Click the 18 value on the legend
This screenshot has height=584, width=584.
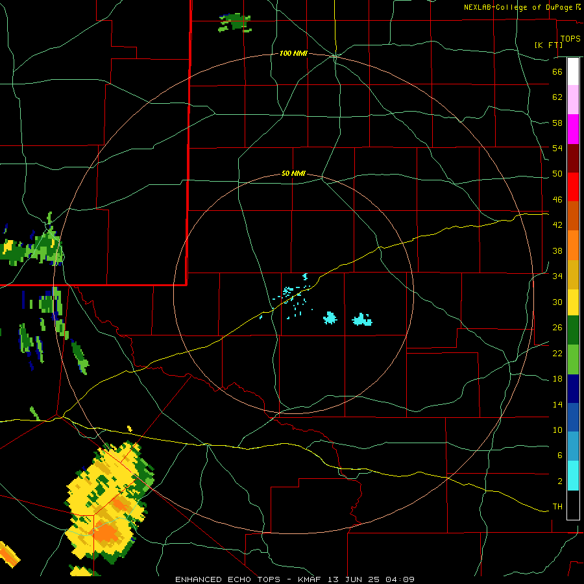(x=557, y=379)
